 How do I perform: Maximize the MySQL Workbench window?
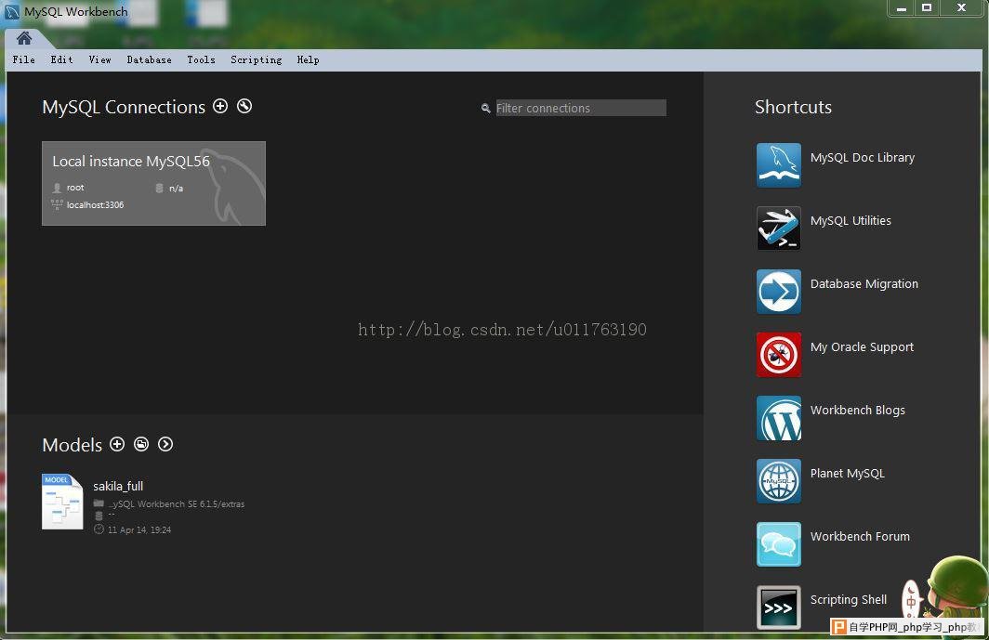tap(927, 8)
